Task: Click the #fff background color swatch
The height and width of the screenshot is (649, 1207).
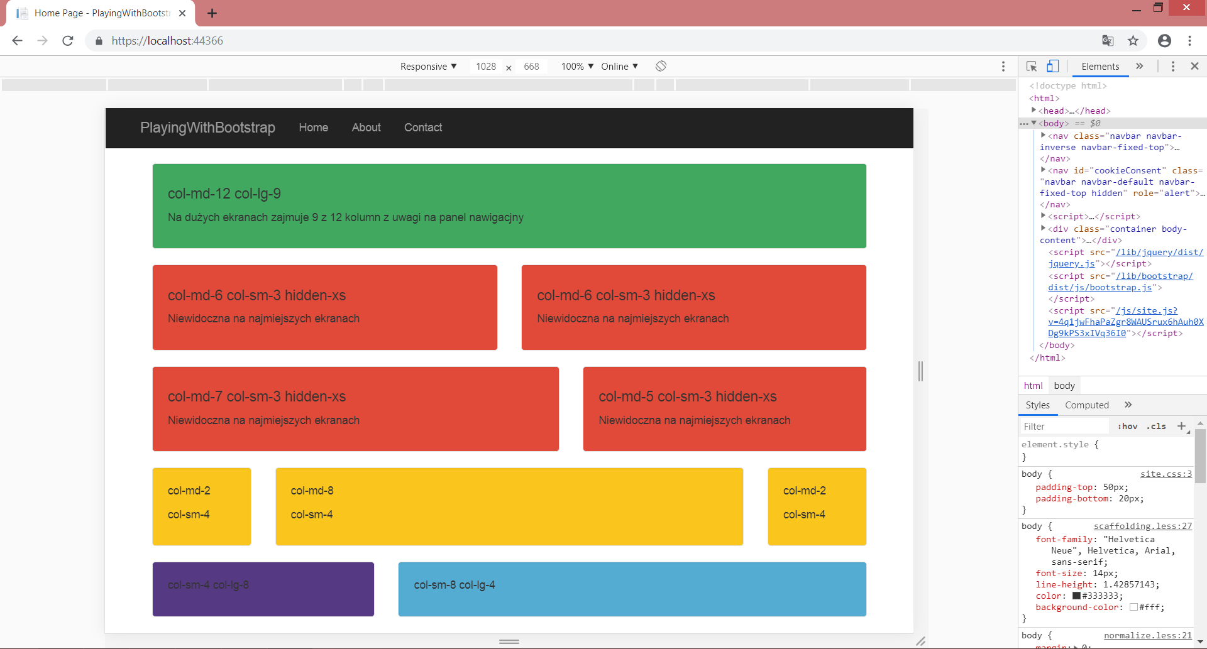Action: pos(1133,607)
